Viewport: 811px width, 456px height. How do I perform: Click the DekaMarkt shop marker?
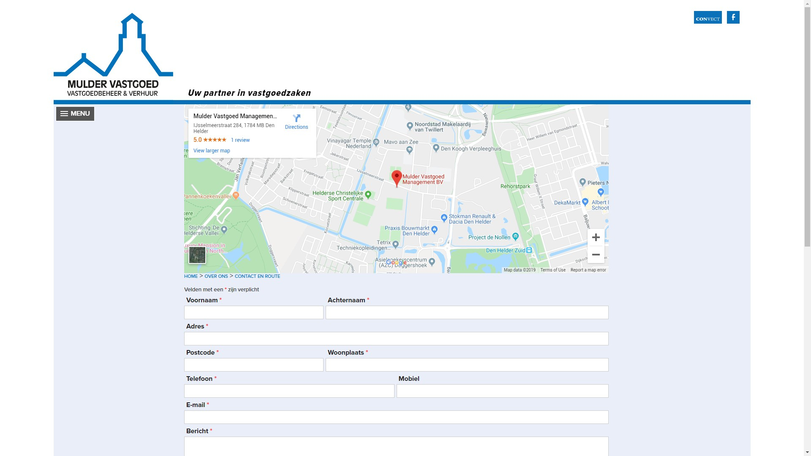pyautogui.click(x=585, y=202)
